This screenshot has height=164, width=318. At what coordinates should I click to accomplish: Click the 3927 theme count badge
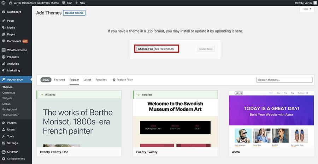46,80
